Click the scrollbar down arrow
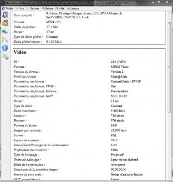This screenshot has width=173, height=182. tap(169, 178)
